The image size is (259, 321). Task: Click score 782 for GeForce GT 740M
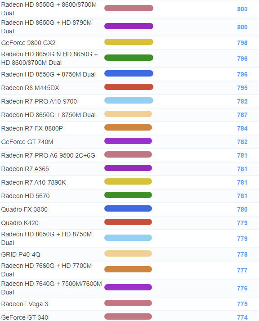click(x=242, y=142)
